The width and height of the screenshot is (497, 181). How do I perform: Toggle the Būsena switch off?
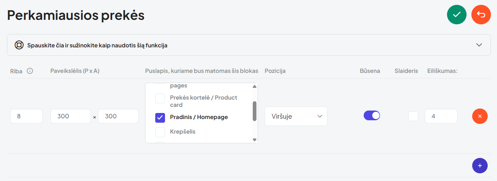click(372, 115)
